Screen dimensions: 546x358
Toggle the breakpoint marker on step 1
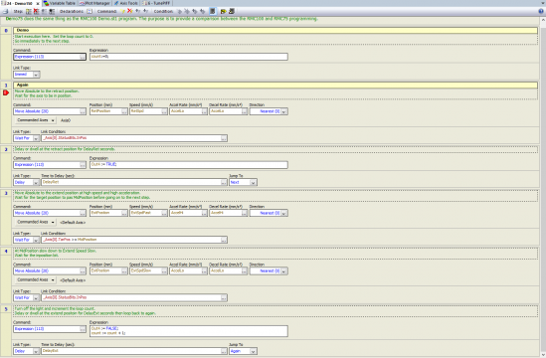click(6, 92)
